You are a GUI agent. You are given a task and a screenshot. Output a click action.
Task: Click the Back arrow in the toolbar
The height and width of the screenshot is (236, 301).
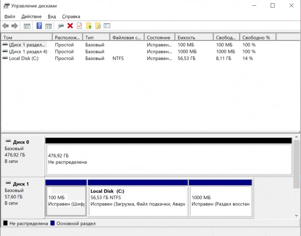[5, 25]
